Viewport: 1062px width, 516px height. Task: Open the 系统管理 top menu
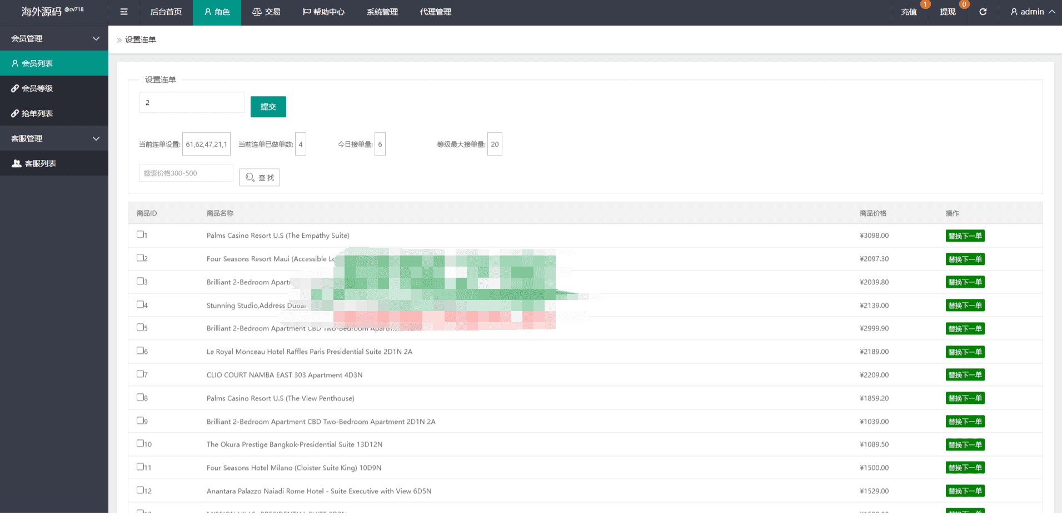click(382, 12)
